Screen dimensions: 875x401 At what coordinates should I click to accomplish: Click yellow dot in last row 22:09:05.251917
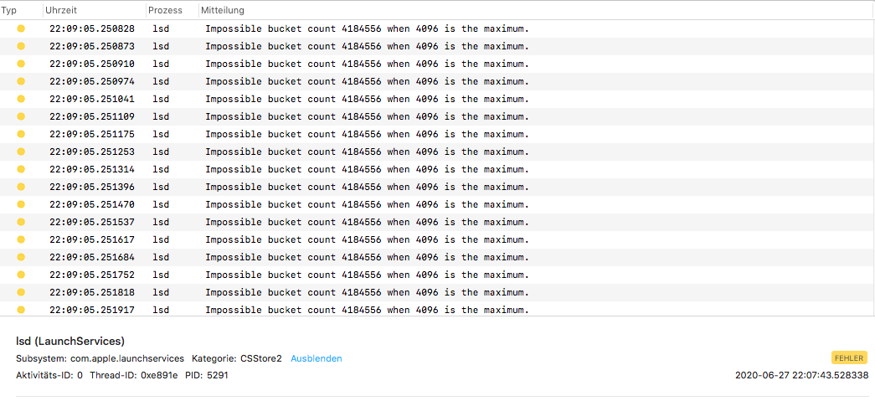point(21,310)
